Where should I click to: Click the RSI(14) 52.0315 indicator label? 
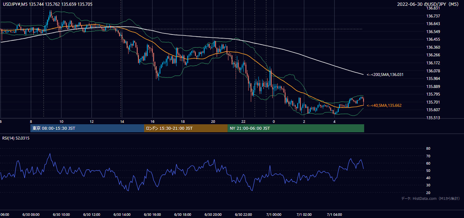(x=16, y=138)
